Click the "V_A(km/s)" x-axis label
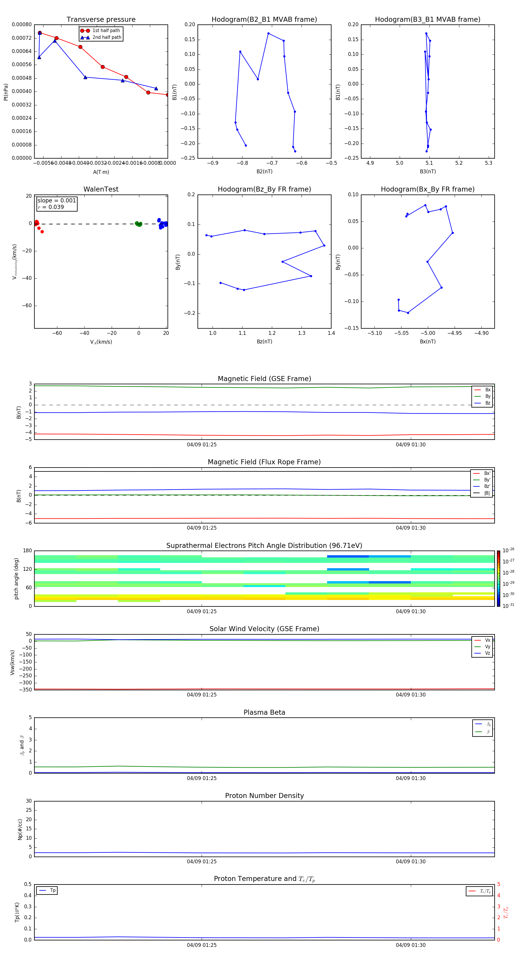This screenshot has width=529, height=971. point(101,342)
